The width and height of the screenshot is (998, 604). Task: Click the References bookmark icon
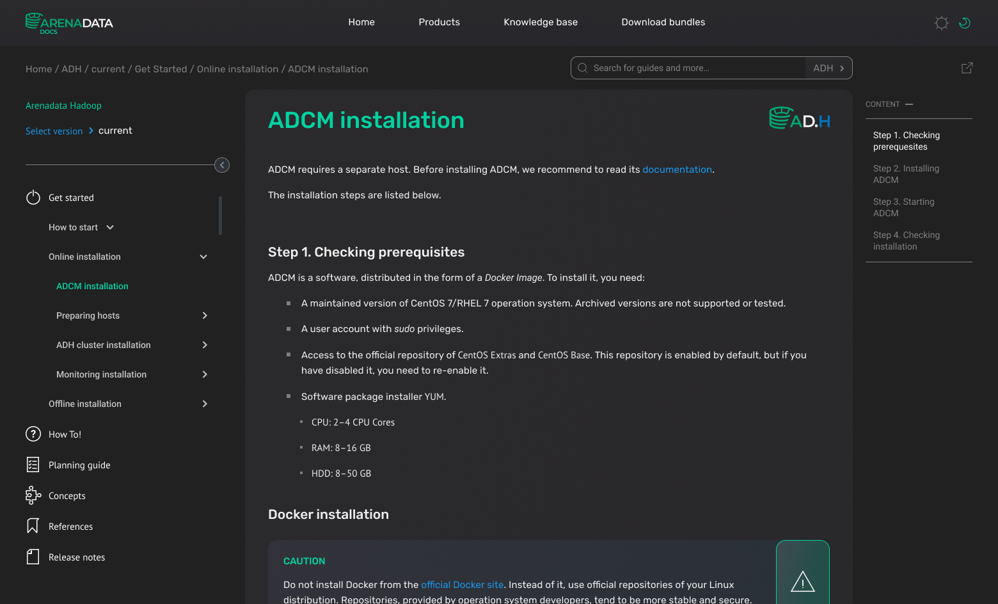click(x=33, y=526)
